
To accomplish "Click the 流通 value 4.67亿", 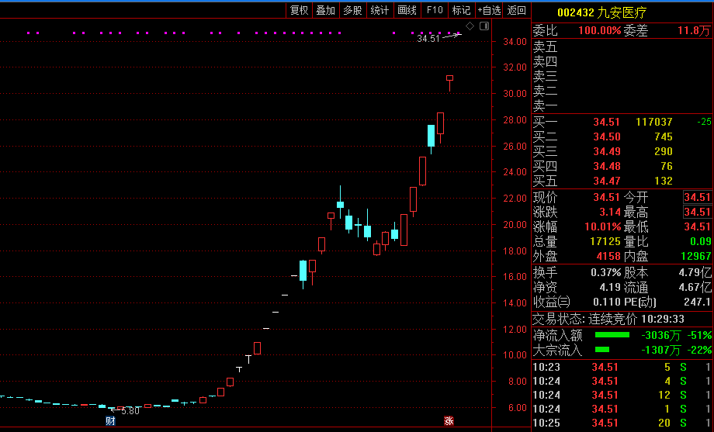I will [x=695, y=287].
